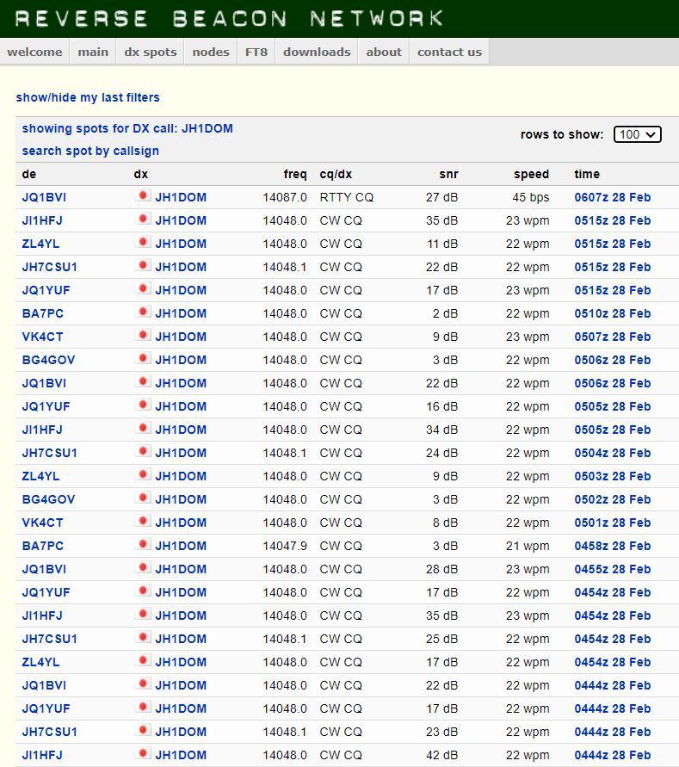The height and width of the screenshot is (767, 679).
Task: Open spotter JQ1BVI in the 0607z row
Action: tap(44, 197)
